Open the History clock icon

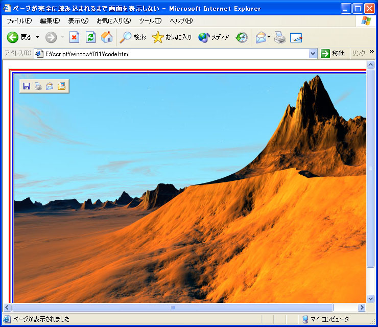point(242,37)
